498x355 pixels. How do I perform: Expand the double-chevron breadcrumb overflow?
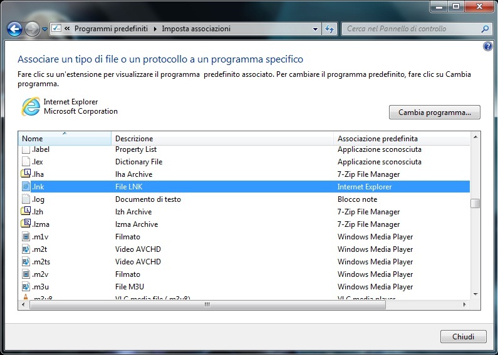pos(67,29)
